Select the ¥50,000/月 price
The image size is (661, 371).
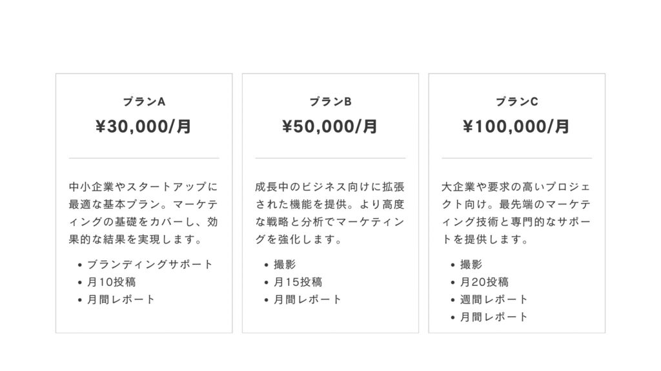[330, 127]
